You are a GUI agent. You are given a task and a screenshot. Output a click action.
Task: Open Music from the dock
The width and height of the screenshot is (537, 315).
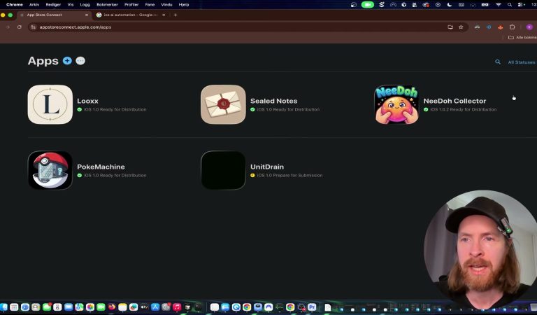click(x=177, y=307)
